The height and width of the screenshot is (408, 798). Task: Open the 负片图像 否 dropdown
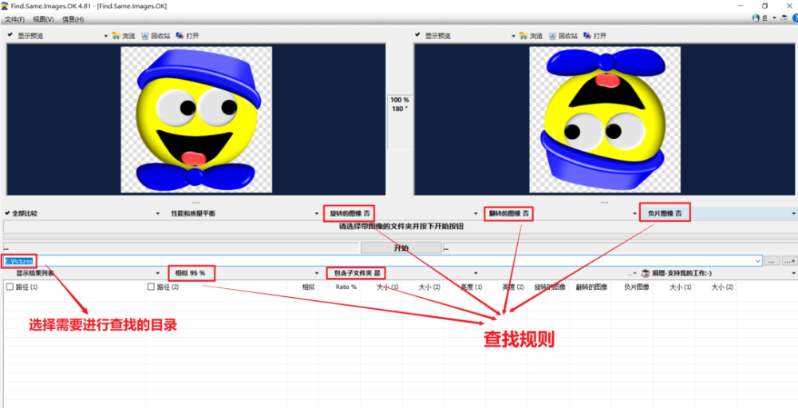(x=717, y=214)
